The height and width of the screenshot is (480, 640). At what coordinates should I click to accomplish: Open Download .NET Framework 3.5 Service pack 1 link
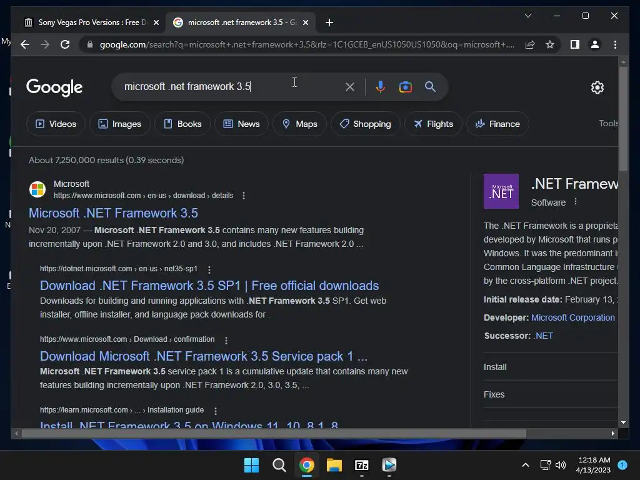tap(204, 356)
